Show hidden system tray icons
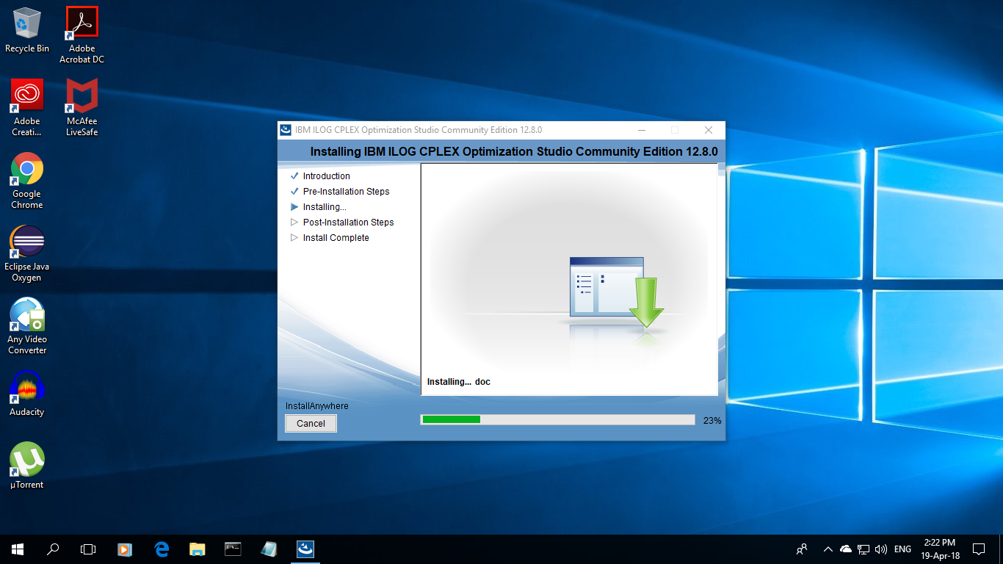The height and width of the screenshot is (564, 1003). (x=828, y=549)
